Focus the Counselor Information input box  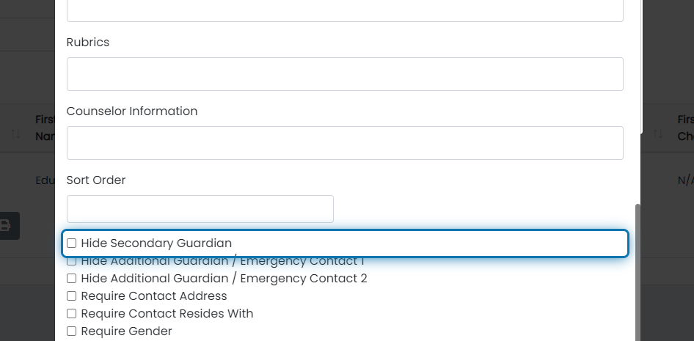(x=345, y=143)
